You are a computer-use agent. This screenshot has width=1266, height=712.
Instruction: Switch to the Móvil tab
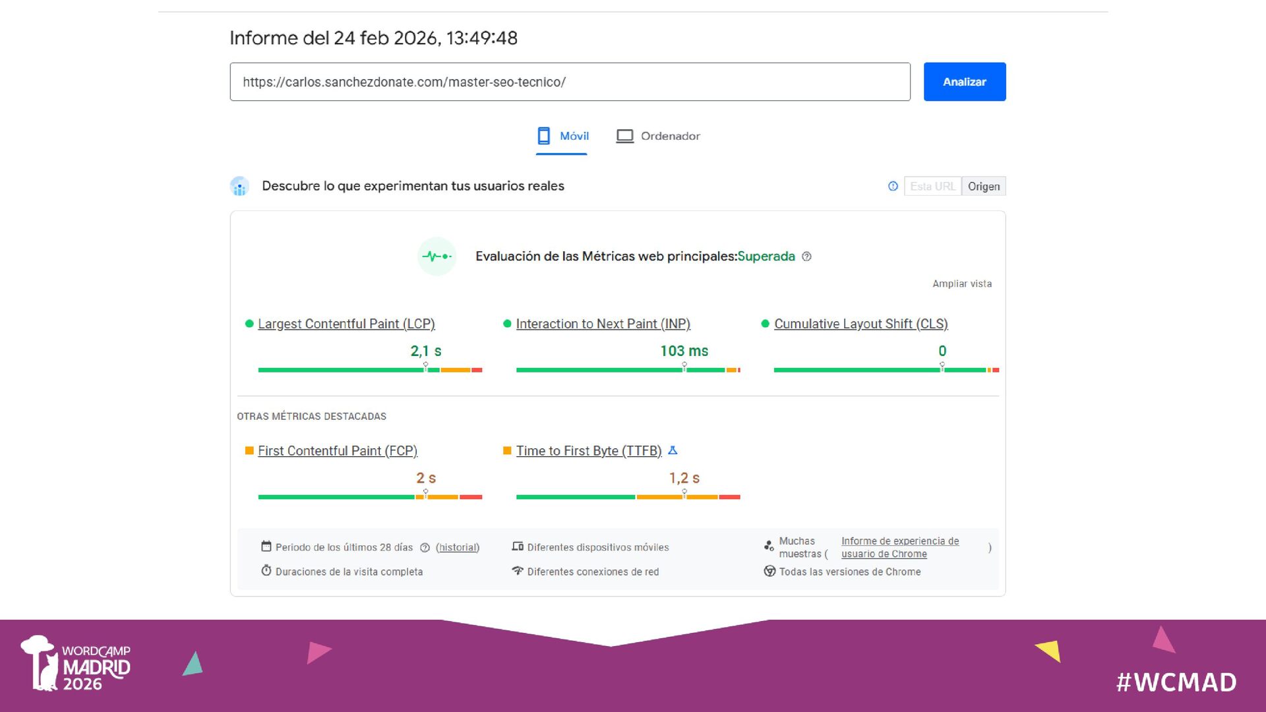tap(562, 136)
